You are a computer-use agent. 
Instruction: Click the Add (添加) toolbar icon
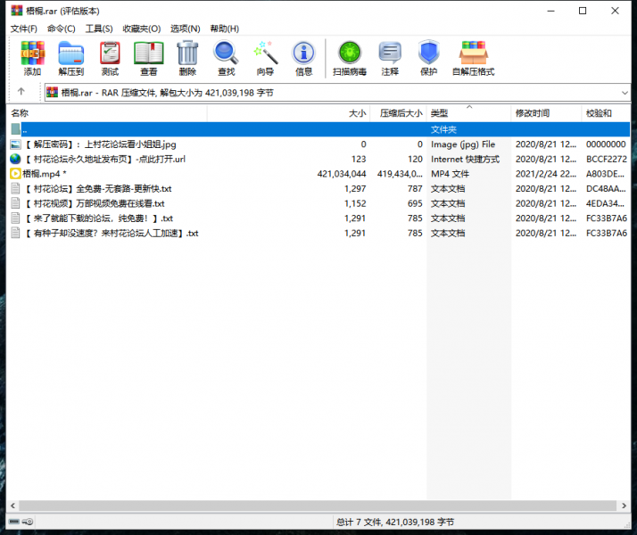pyautogui.click(x=32, y=58)
